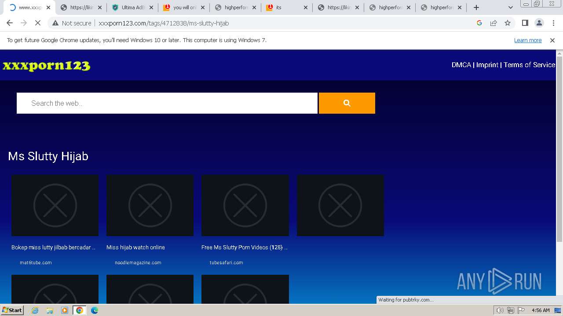Click the yellow site logo
Screen dimensions: 563x316
point(46,65)
